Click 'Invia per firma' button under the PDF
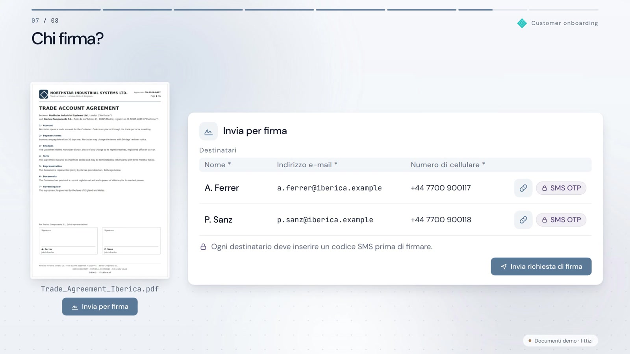 [100, 306]
